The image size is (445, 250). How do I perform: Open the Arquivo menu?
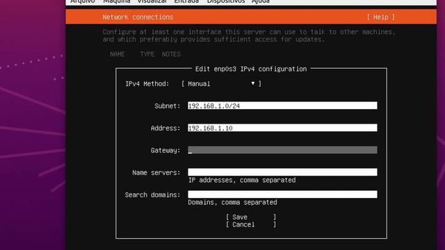[83, 1]
